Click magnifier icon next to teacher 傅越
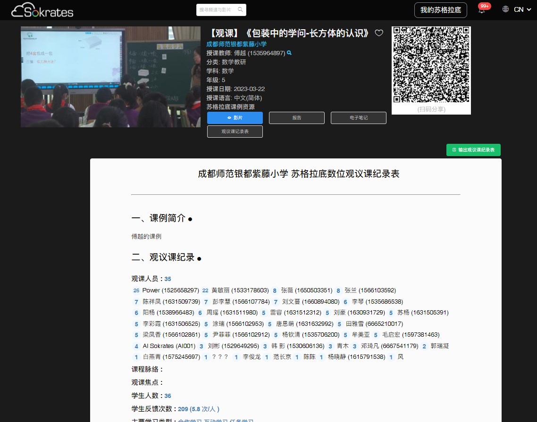The image size is (537, 422). (x=289, y=53)
